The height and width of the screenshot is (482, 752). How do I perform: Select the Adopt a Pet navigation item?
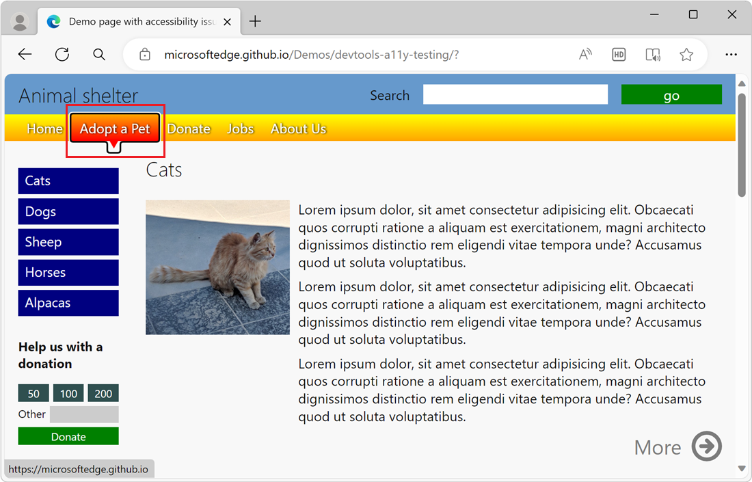(114, 129)
